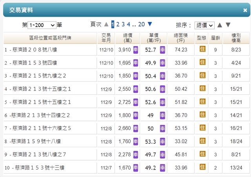251x177 pixels.
Task: Sort descending with the down triangle
Action: coord(228,25)
